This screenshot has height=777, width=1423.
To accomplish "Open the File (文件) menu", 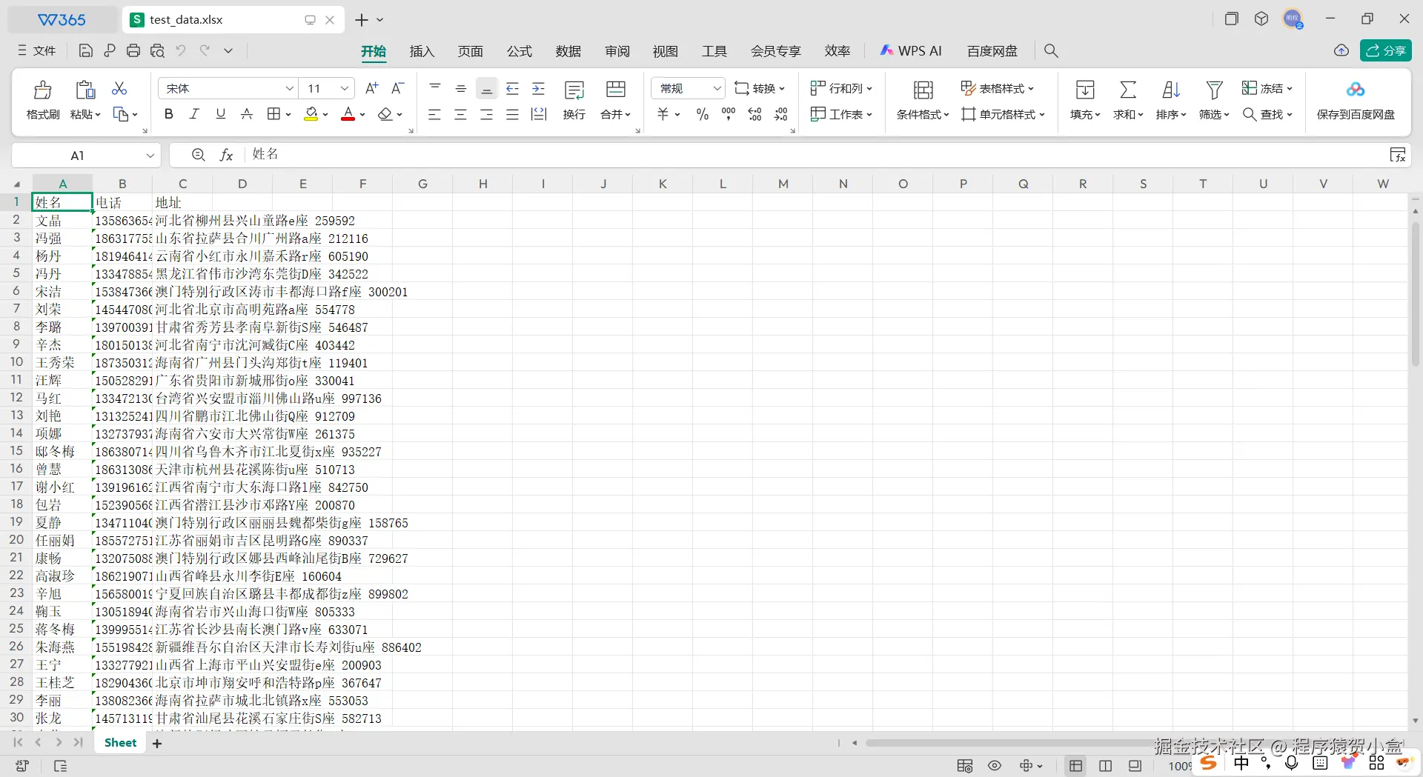I will click(x=37, y=50).
